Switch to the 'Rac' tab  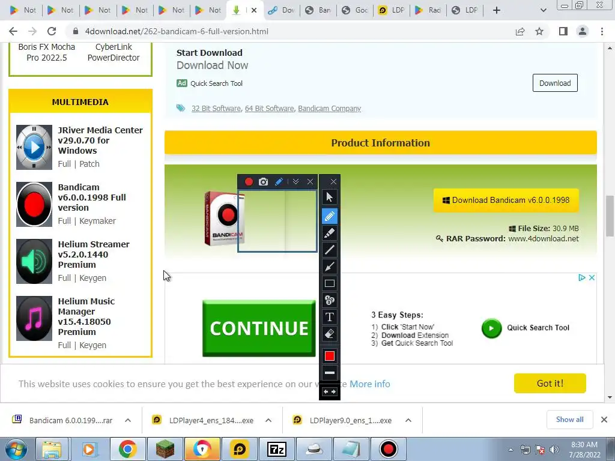coord(428,10)
